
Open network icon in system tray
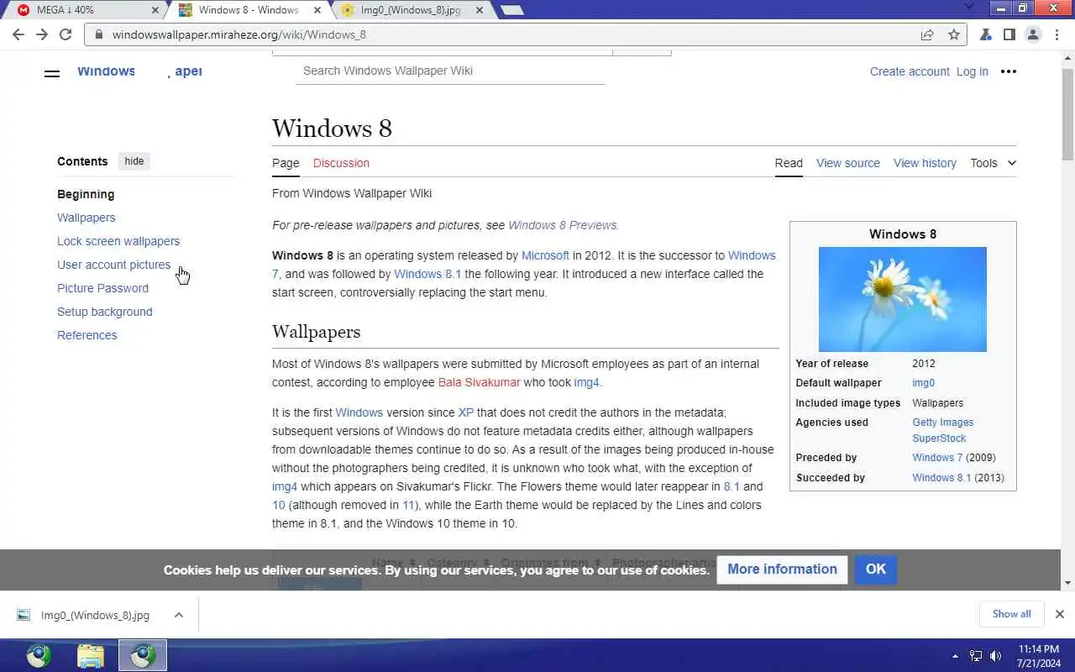(x=976, y=656)
